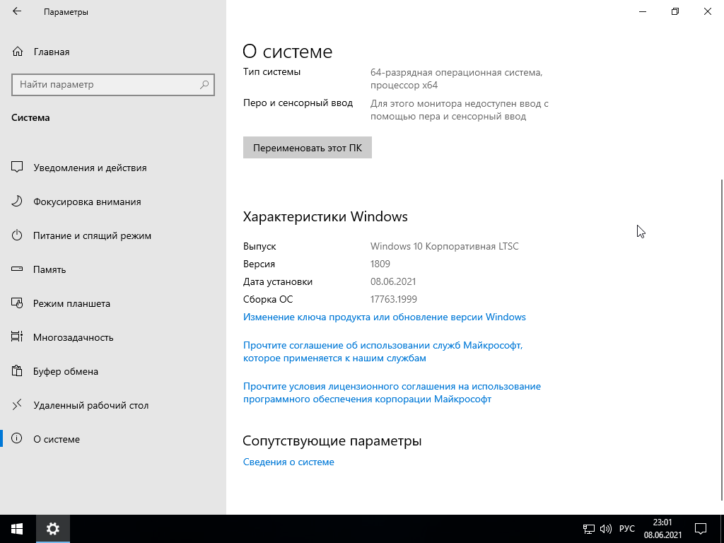Select the Режим планшета icon
724x543 pixels.
pyautogui.click(x=17, y=303)
